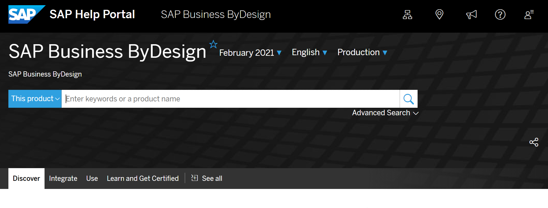Screen dimensions: 548x208
Task: Switch to the Use tab
Action: click(92, 179)
